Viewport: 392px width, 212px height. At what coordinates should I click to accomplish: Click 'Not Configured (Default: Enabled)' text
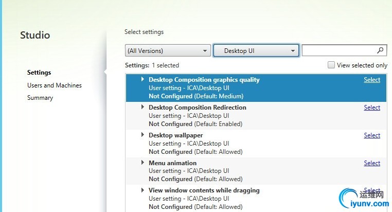195,124
